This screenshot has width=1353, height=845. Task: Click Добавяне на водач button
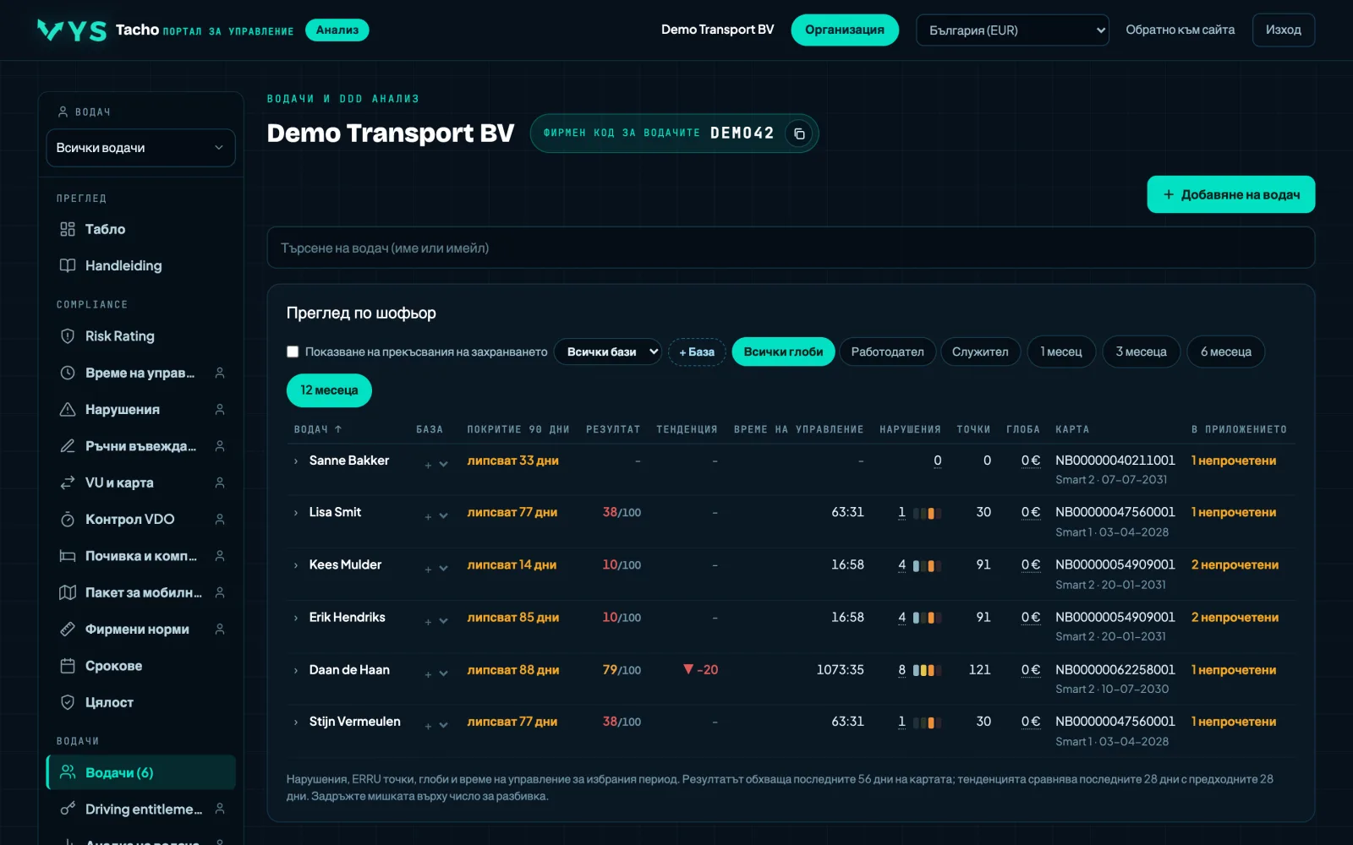click(x=1231, y=194)
